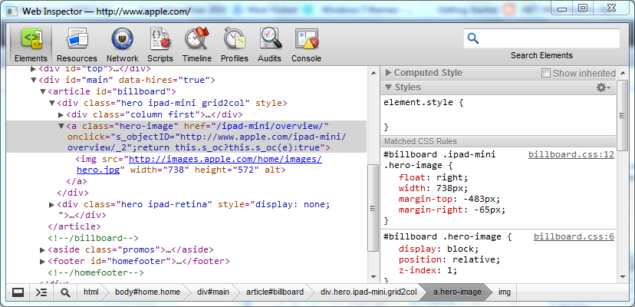Image resolution: width=635 pixels, height=307 pixels.
Task: Open the Audits panel
Action: tap(270, 45)
